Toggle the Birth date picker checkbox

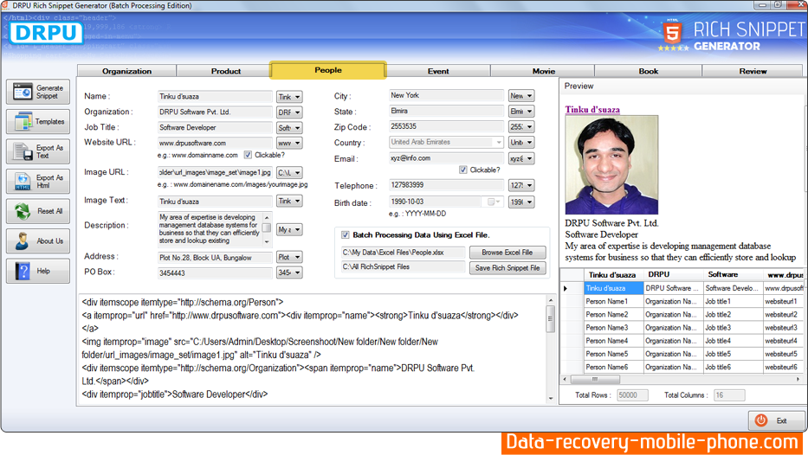[491, 202]
